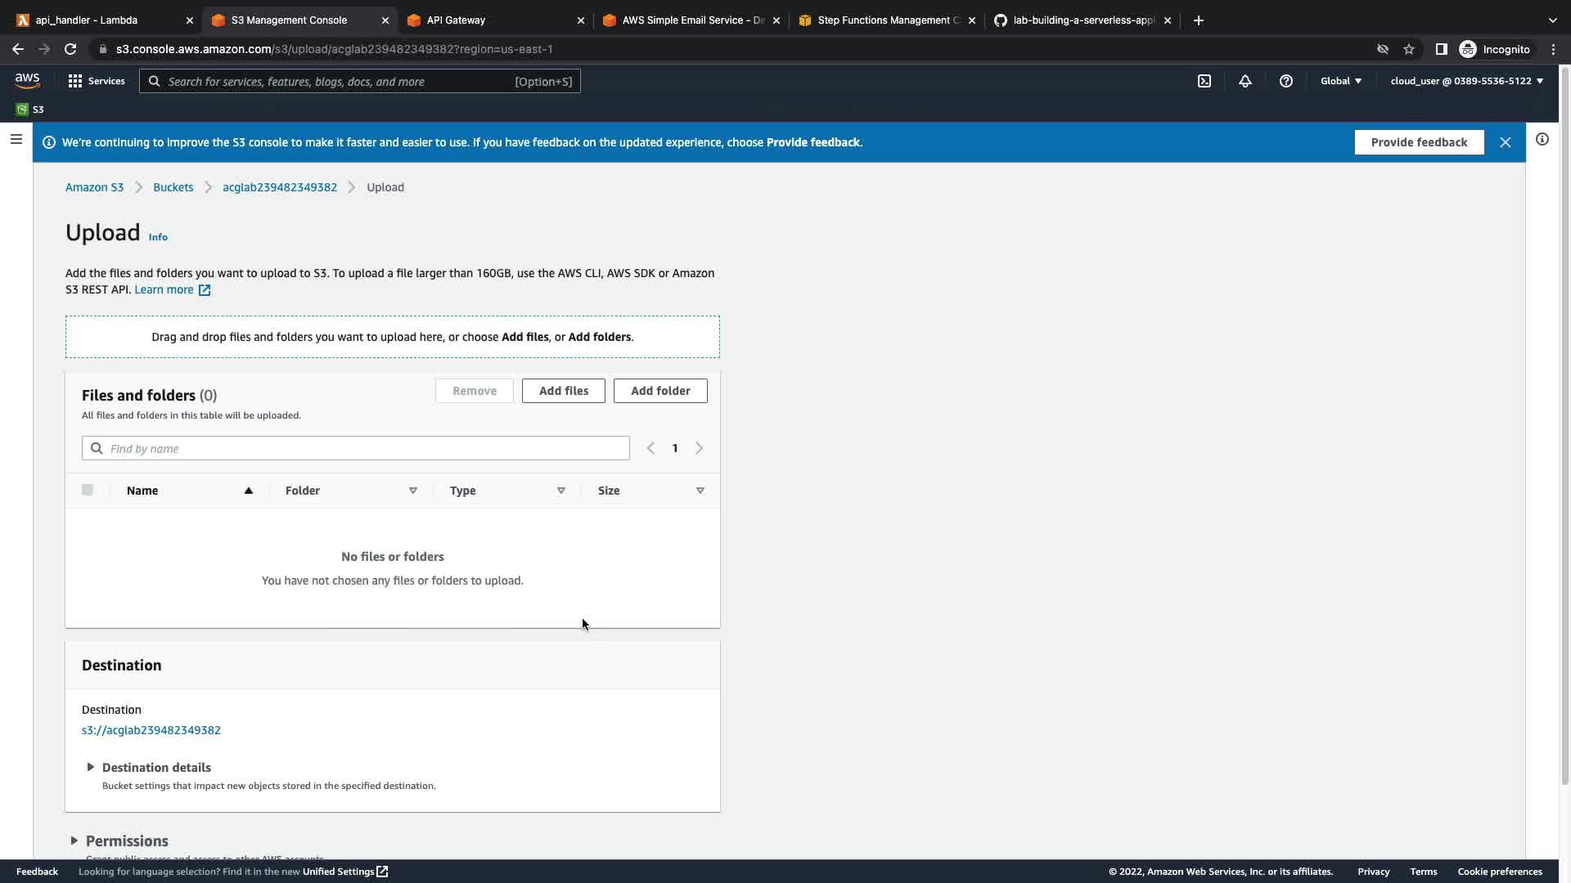This screenshot has height=883, width=1571.
Task: Open the Buckets breadcrumb link
Action: point(173,187)
